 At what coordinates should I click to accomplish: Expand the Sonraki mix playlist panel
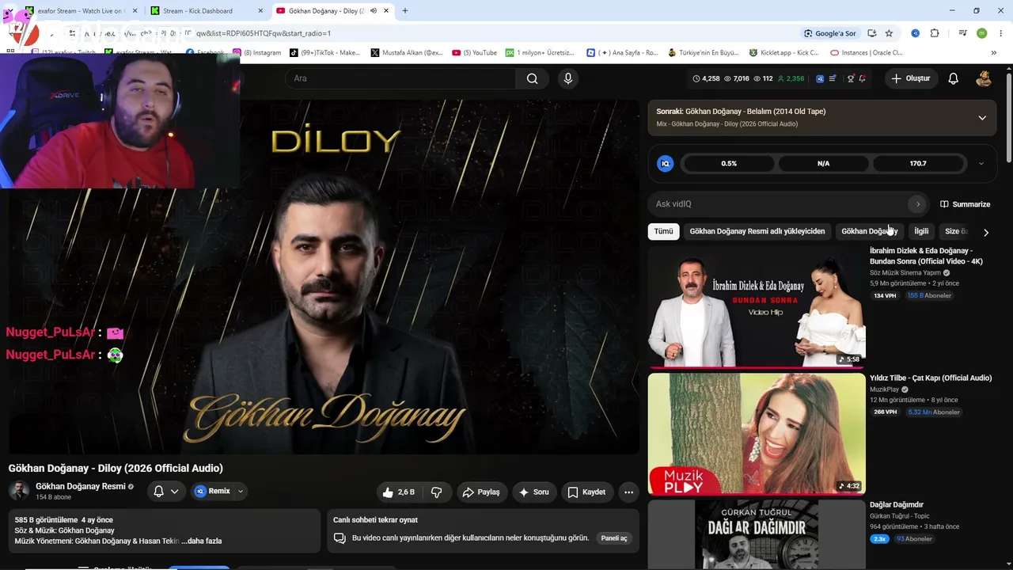[982, 118]
